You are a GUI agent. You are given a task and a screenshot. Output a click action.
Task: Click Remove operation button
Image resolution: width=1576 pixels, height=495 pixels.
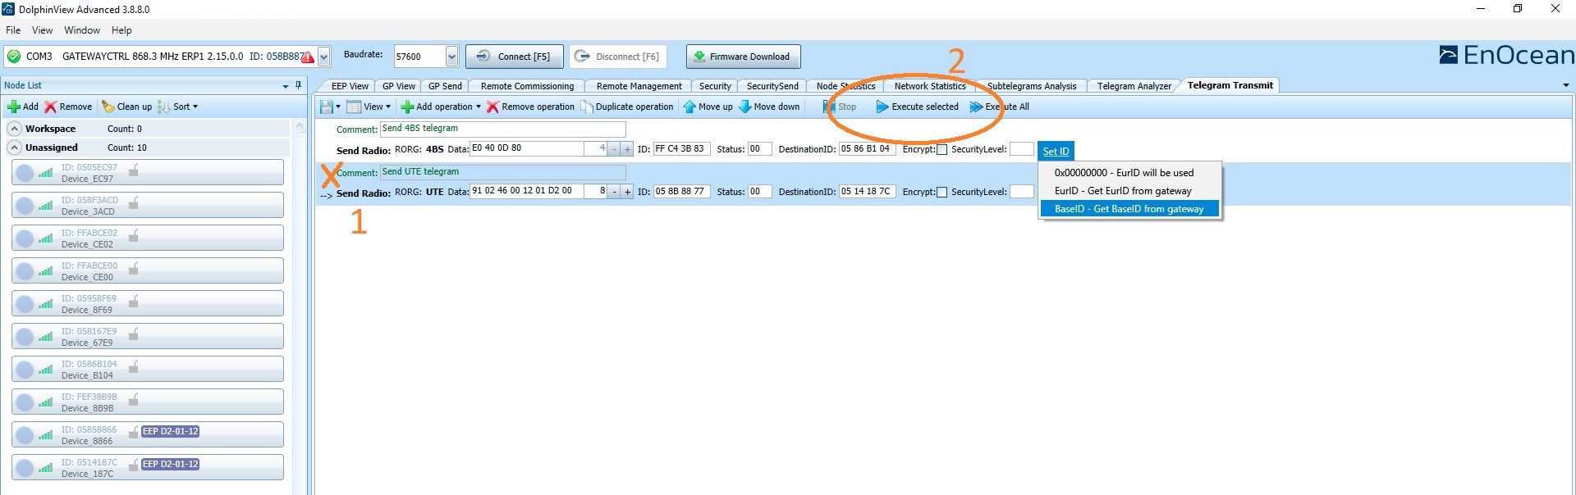[x=530, y=107]
